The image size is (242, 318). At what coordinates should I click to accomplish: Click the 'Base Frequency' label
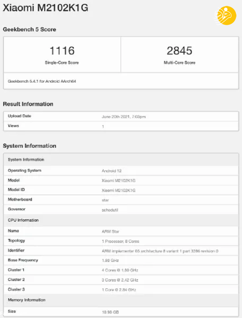tap(23, 260)
